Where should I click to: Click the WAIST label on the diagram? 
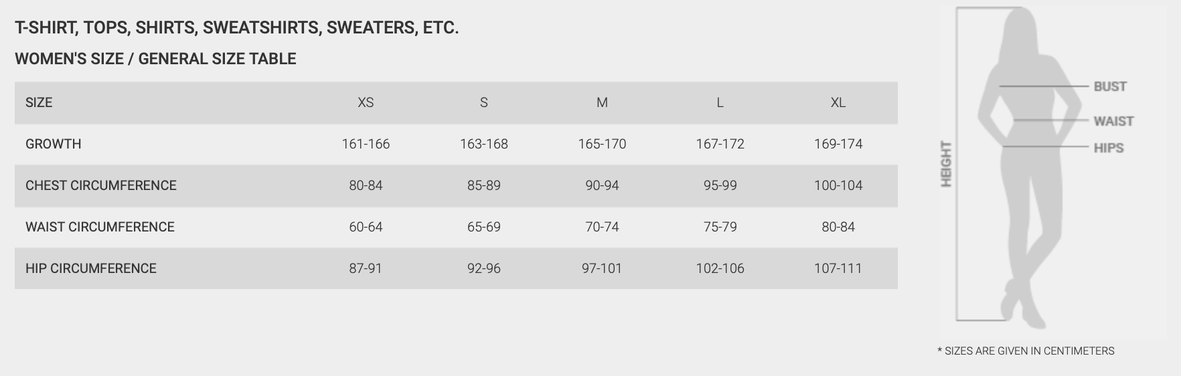pyautogui.click(x=1113, y=121)
